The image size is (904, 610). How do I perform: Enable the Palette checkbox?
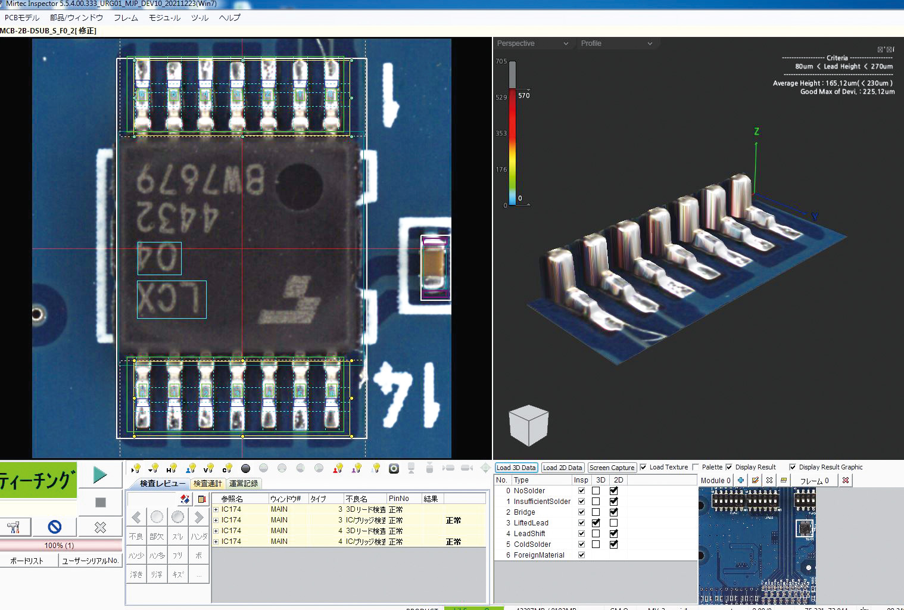pyautogui.click(x=696, y=467)
